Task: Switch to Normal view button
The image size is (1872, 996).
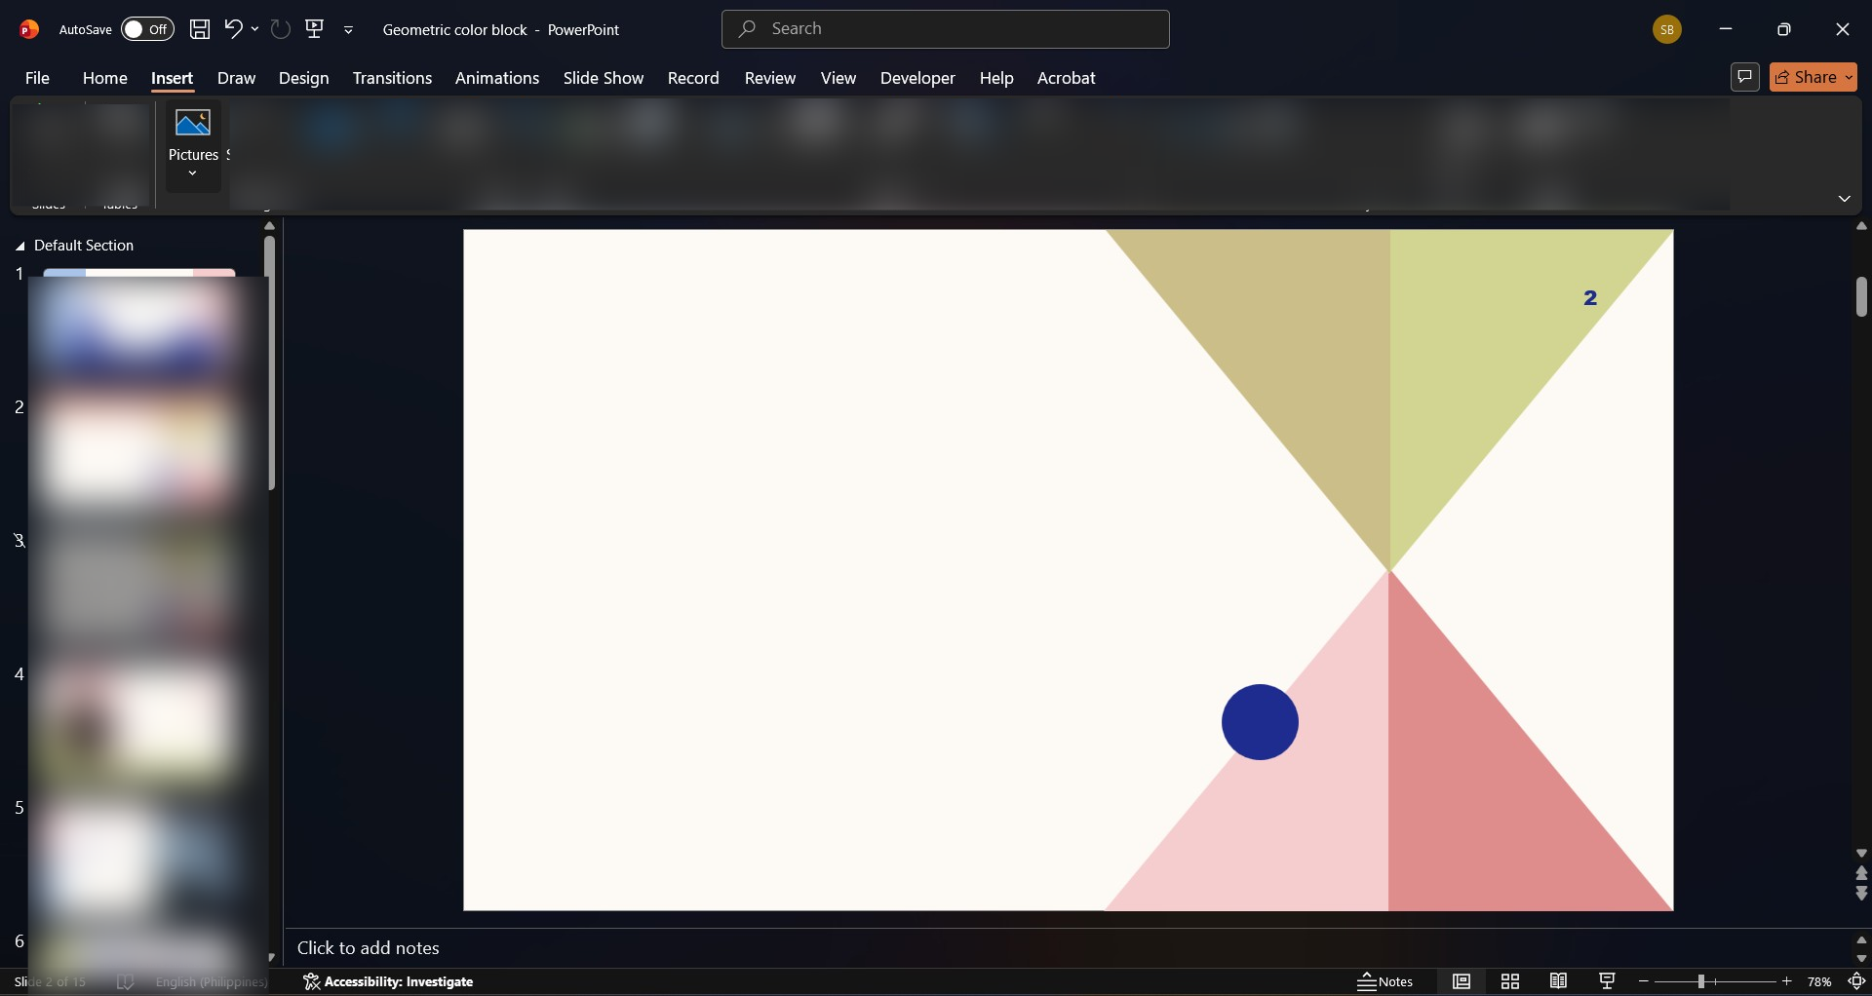Action: coord(1462,981)
